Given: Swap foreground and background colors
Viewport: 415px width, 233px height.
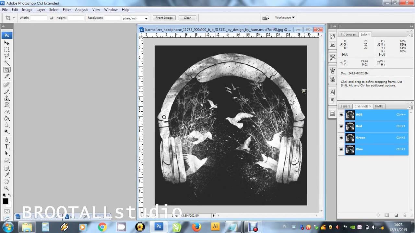Looking at the screenshot, I should [x=9, y=195].
